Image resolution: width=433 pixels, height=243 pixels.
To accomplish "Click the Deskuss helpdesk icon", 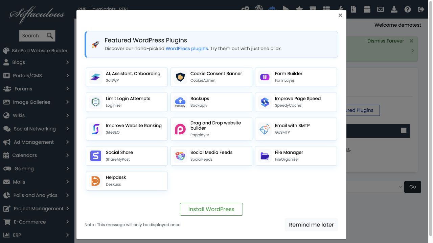I will click(x=96, y=181).
